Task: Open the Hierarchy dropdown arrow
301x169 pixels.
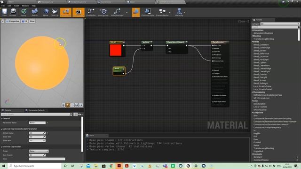Action: pos(184,13)
